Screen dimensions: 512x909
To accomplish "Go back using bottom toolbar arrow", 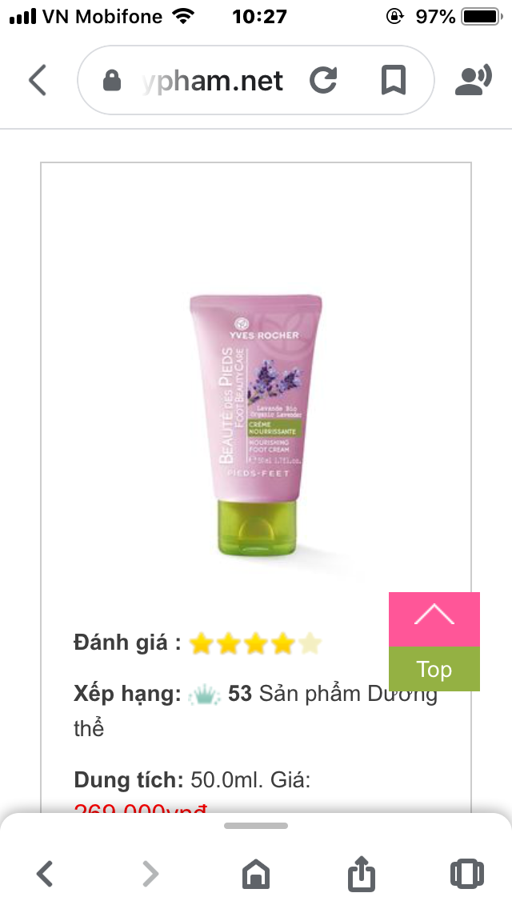I will (x=45, y=873).
